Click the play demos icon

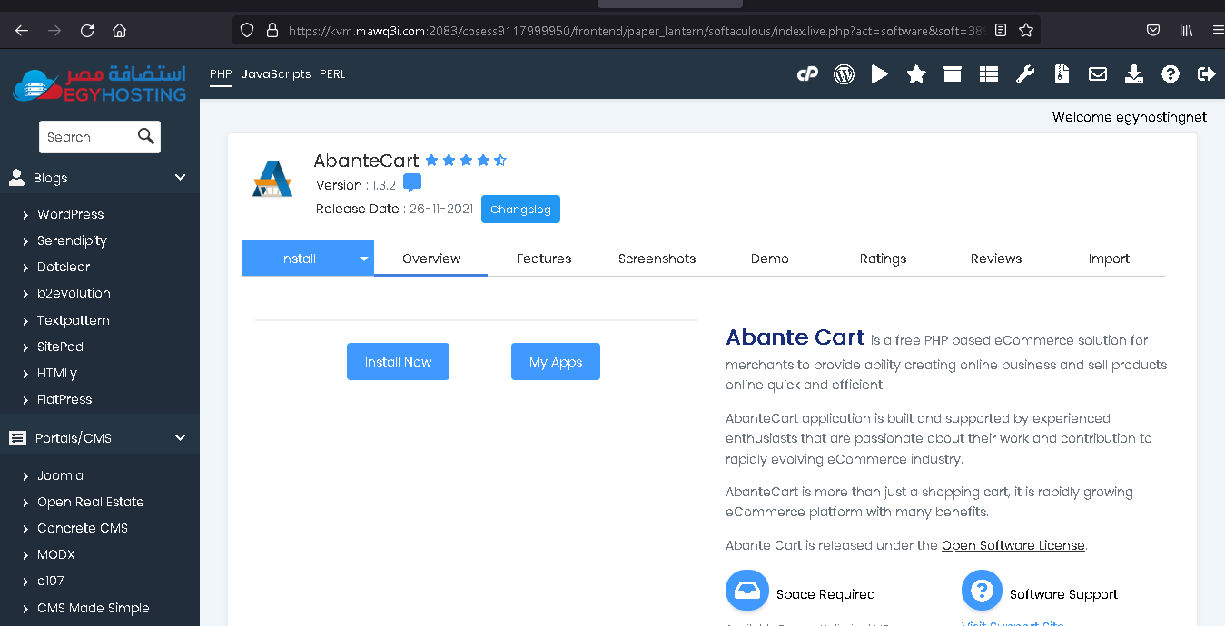(x=880, y=74)
